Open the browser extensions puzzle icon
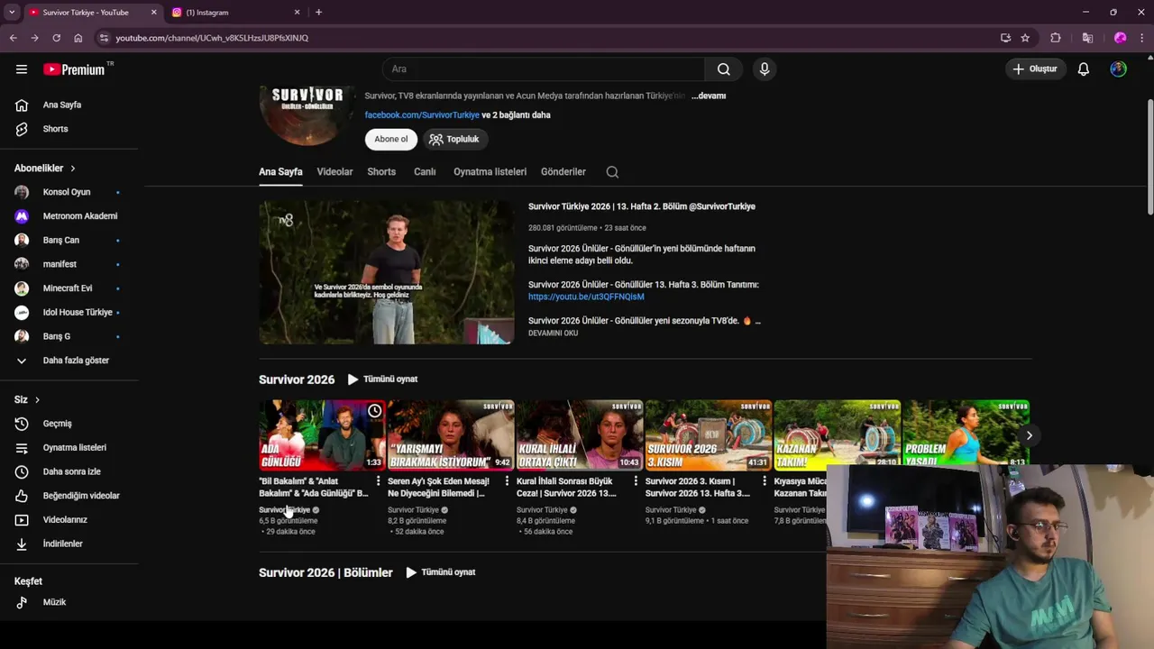 pos(1056,38)
